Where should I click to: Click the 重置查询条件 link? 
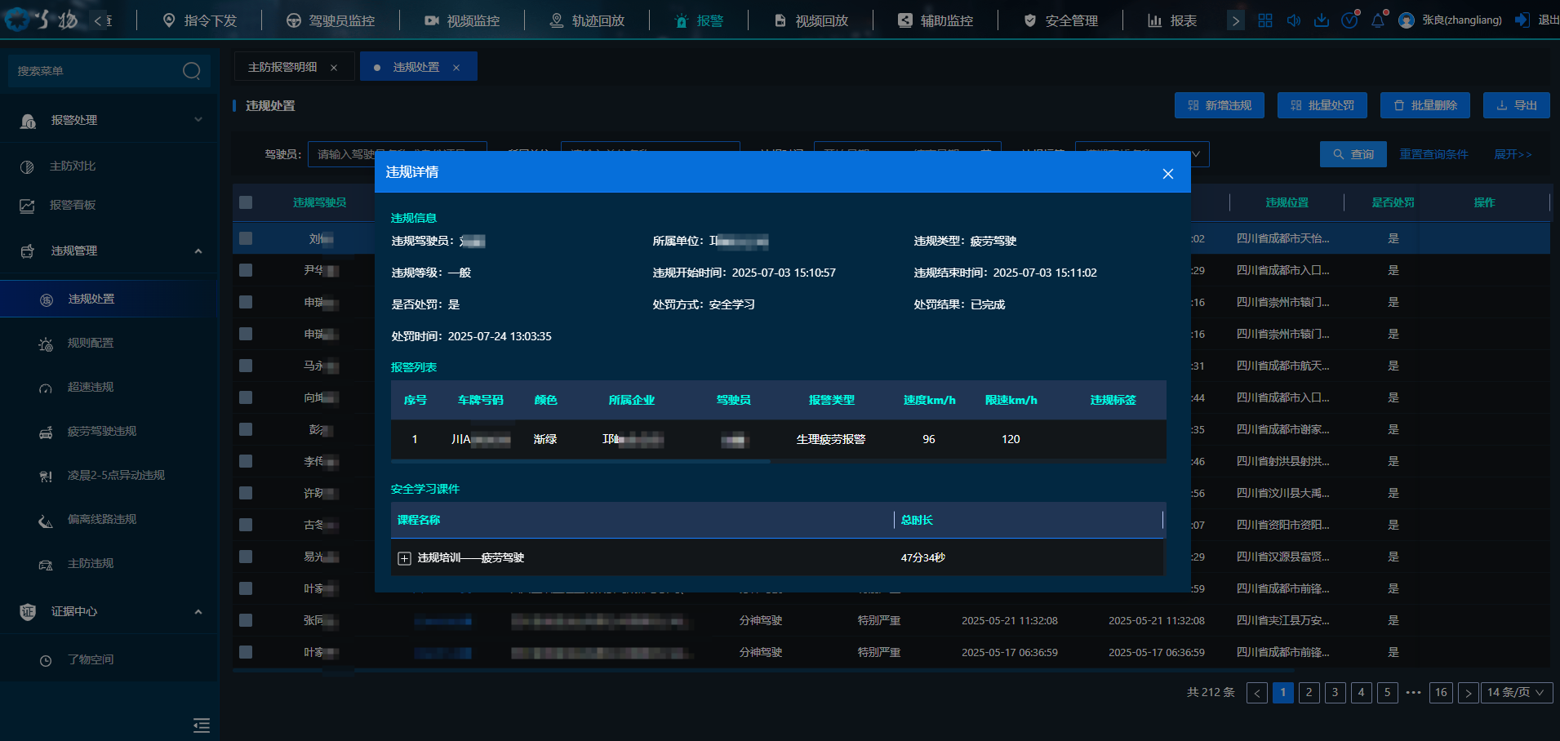pyautogui.click(x=1433, y=154)
